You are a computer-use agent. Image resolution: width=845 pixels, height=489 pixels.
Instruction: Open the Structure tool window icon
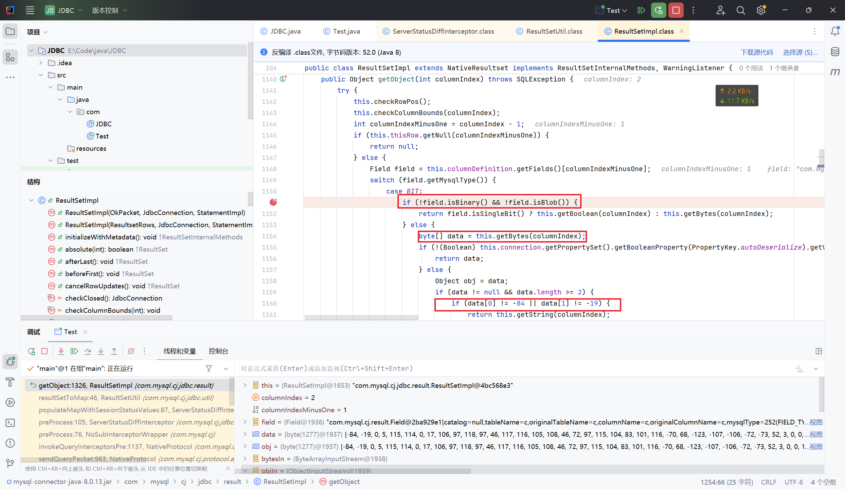[10, 57]
